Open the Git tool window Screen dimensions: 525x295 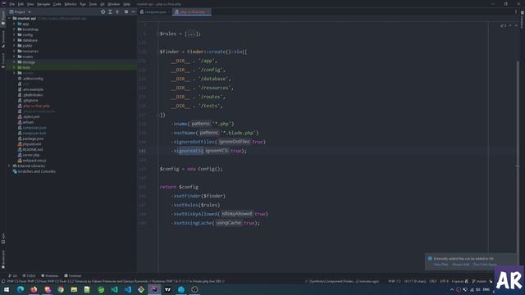click(13, 276)
